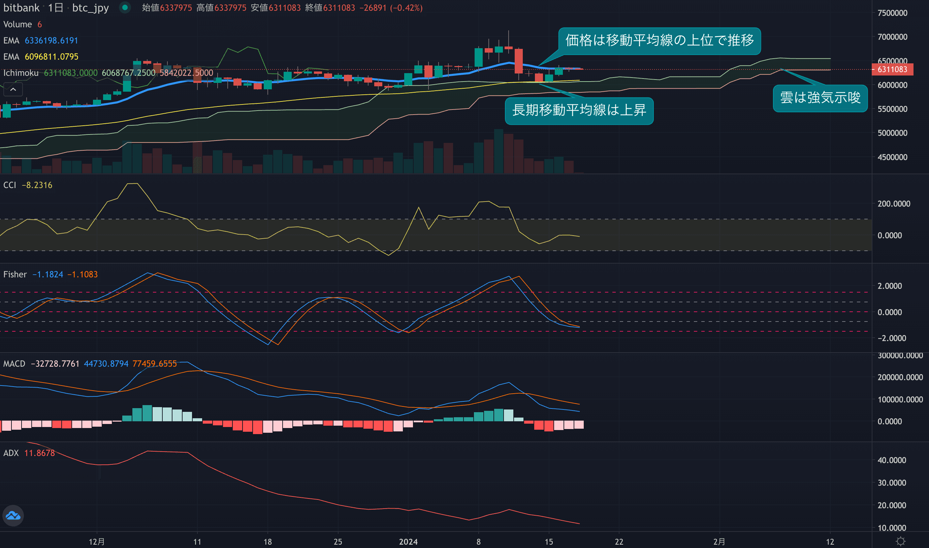The height and width of the screenshot is (548, 929).
Task: Open chart settings gear icon
Action: click(901, 541)
